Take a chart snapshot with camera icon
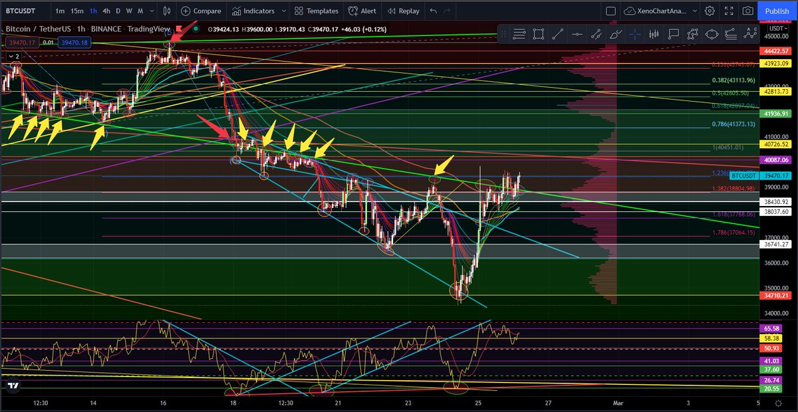798x412 pixels. [748, 11]
